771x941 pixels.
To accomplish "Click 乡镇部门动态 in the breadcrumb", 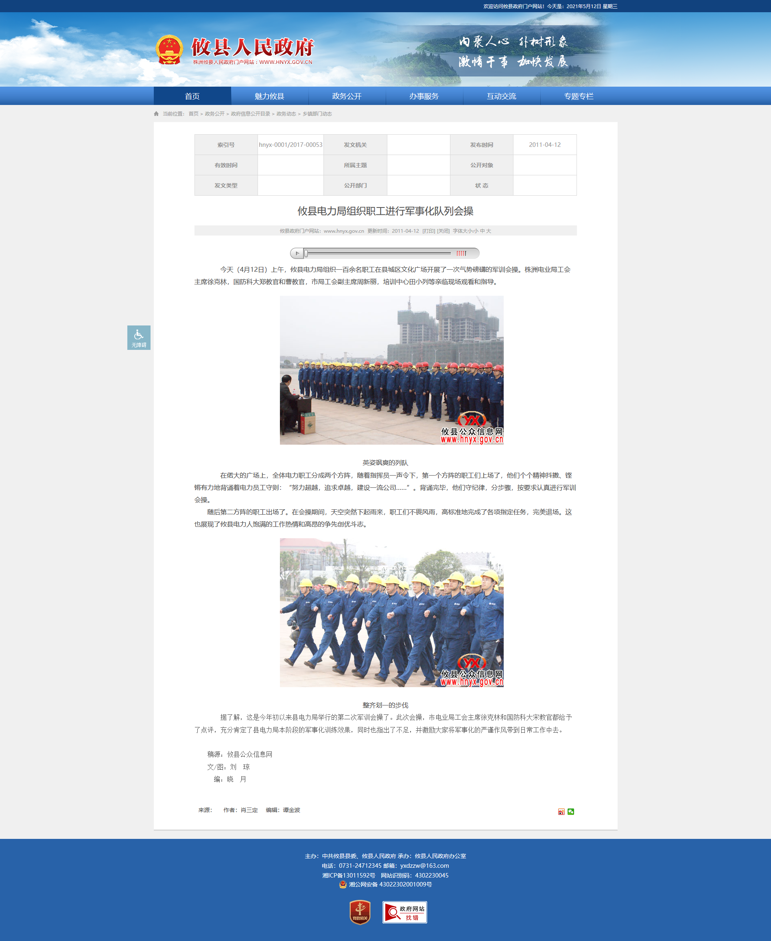I will click(317, 114).
